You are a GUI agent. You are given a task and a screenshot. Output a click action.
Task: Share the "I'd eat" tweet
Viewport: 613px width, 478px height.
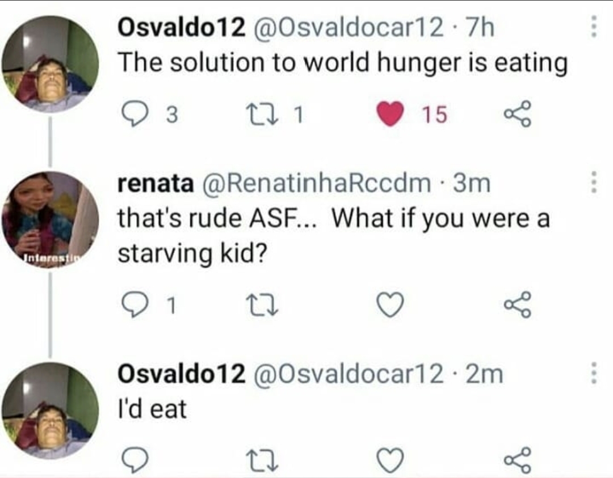coord(517,458)
